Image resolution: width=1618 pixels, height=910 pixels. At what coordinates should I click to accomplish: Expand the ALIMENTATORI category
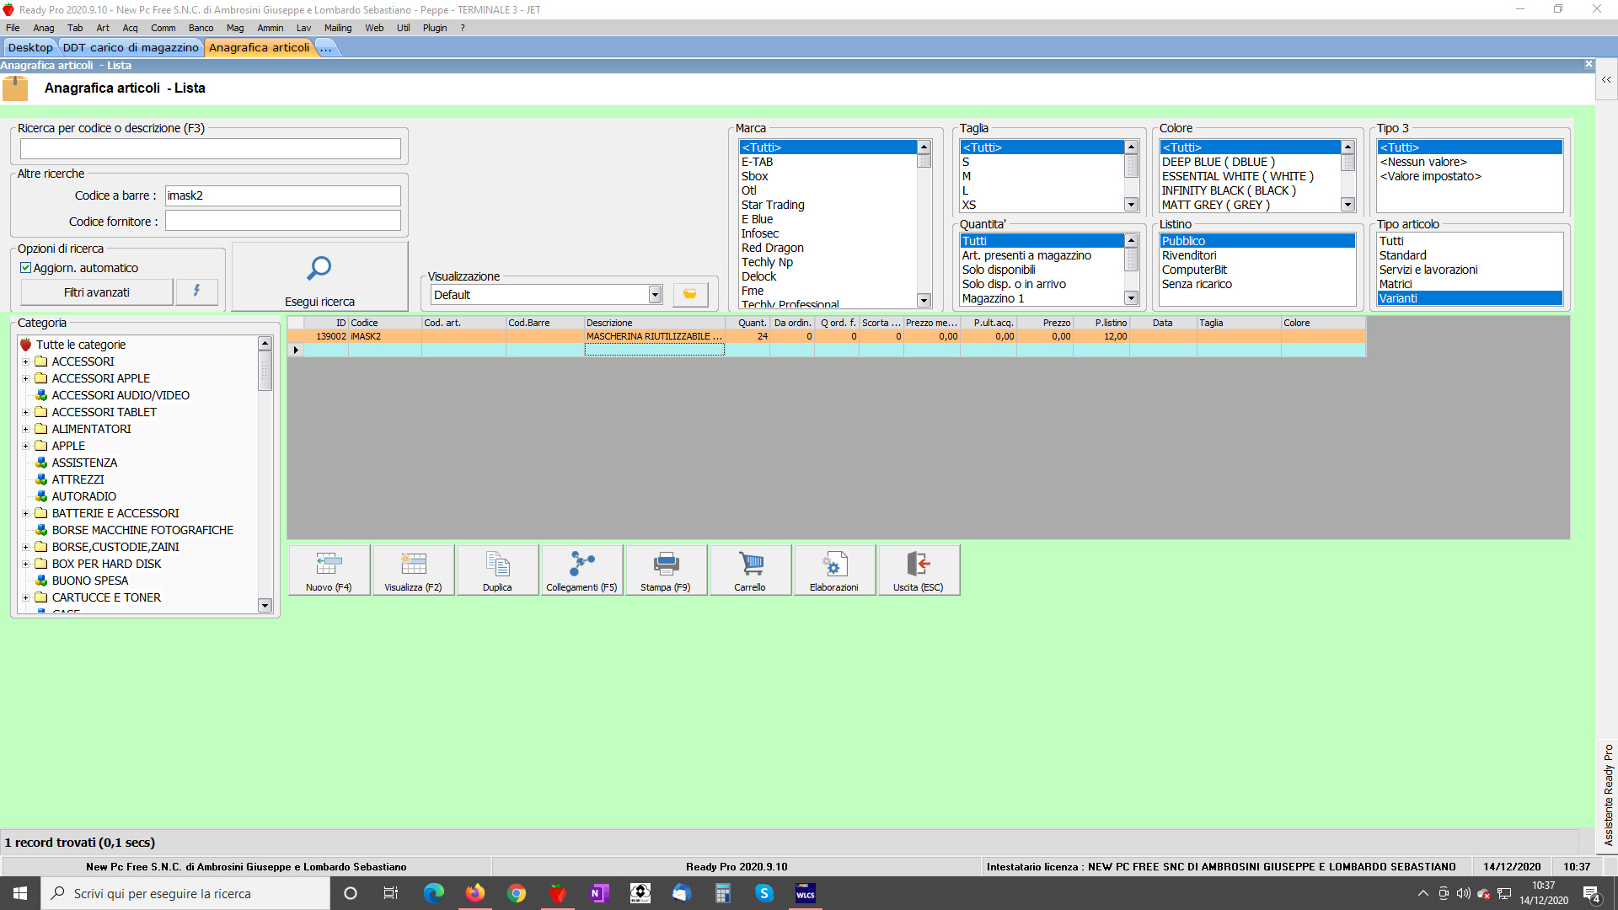25,429
